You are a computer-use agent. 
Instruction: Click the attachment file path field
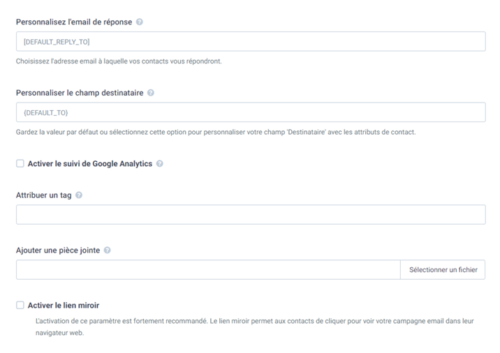click(x=207, y=270)
